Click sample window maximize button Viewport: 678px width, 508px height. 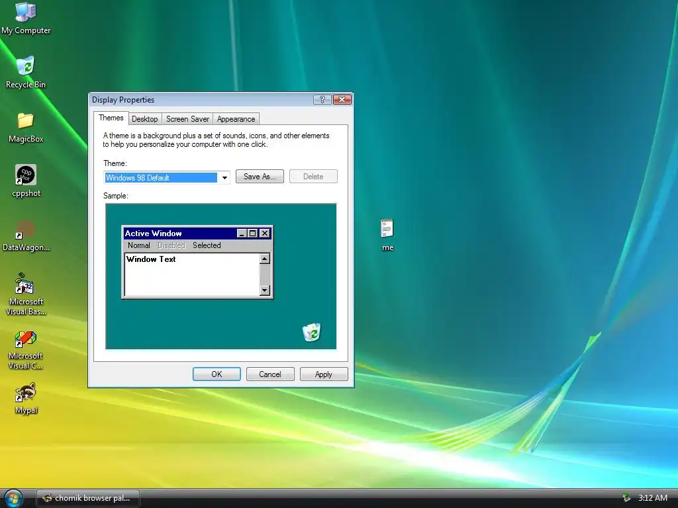pos(252,233)
